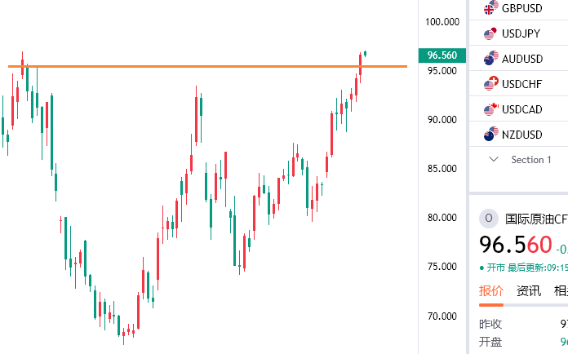Click the green 96.560 price label

click(442, 55)
